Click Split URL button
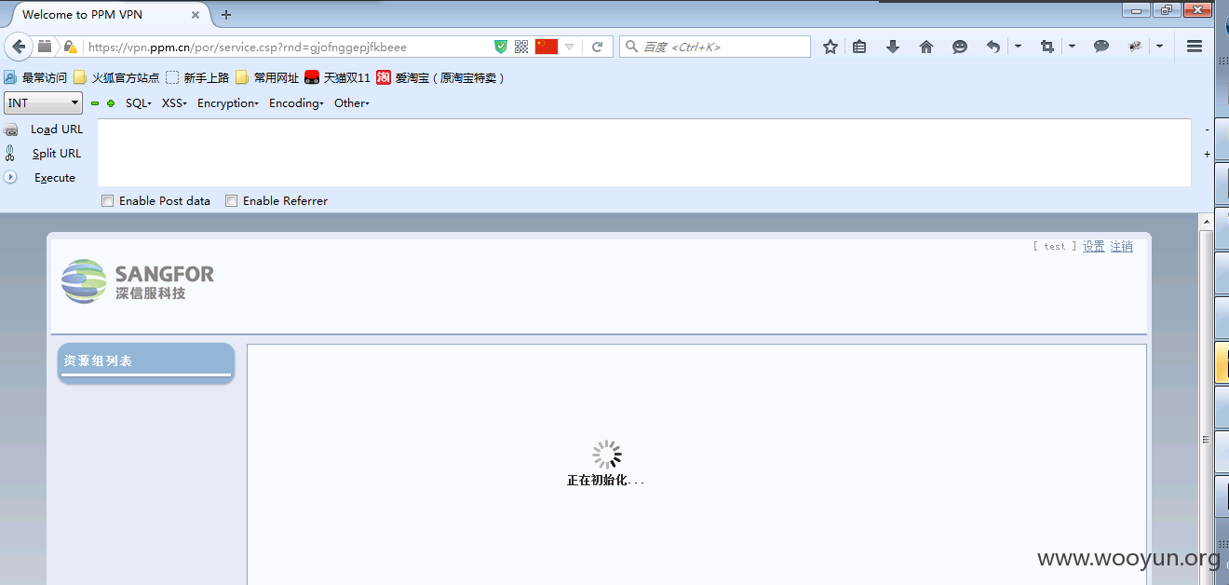 click(57, 154)
